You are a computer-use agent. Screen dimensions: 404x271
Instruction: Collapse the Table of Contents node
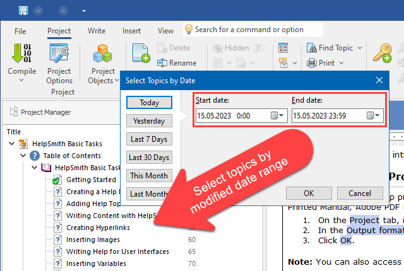click(x=23, y=156)
